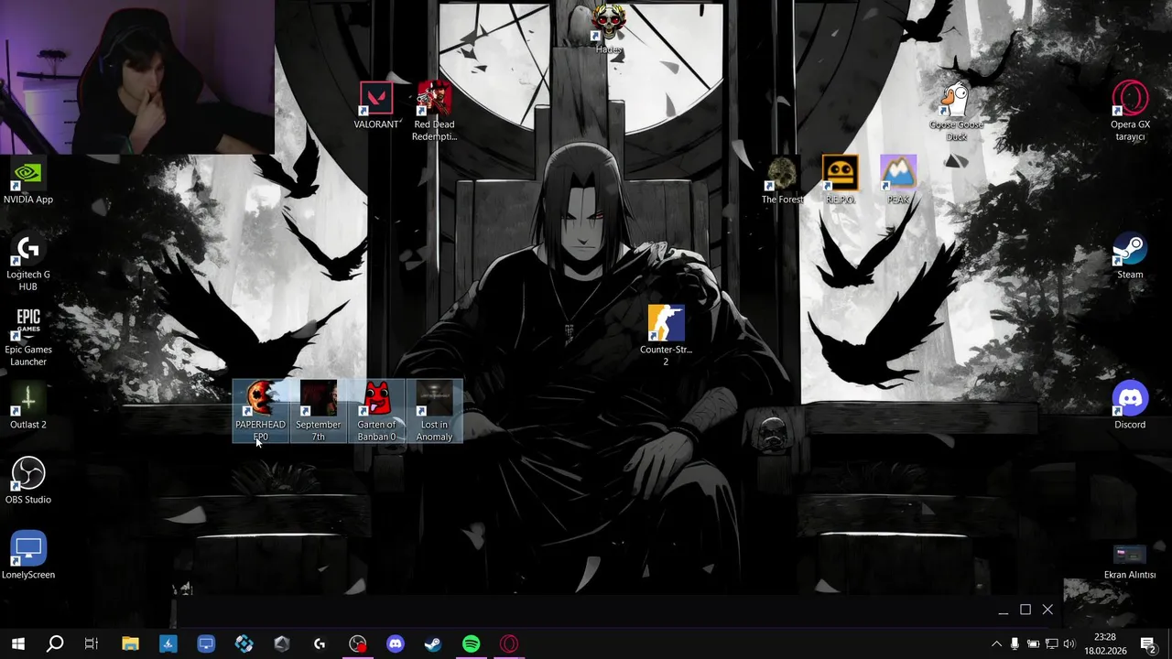1172x659 pixels.
Task: Open the Opera GX tarayıcı desktop shortcut
Action: pyautogui.click(x=1130, y=112)
